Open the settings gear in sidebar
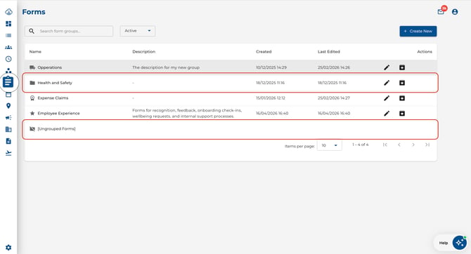 point(8,248)
